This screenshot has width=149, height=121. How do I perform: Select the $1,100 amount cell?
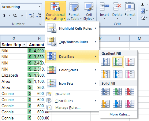(36, 81)
